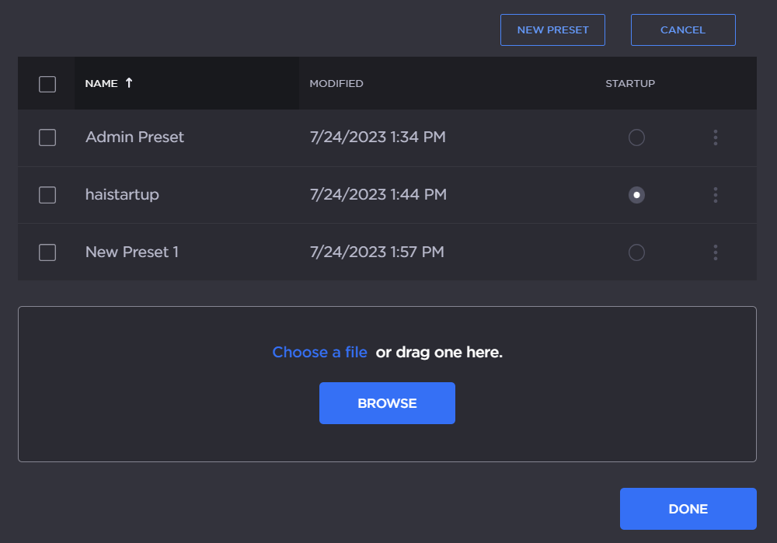Click the New Preset 1 name text
Screen dimensions: 777x543
coord(132,252)
